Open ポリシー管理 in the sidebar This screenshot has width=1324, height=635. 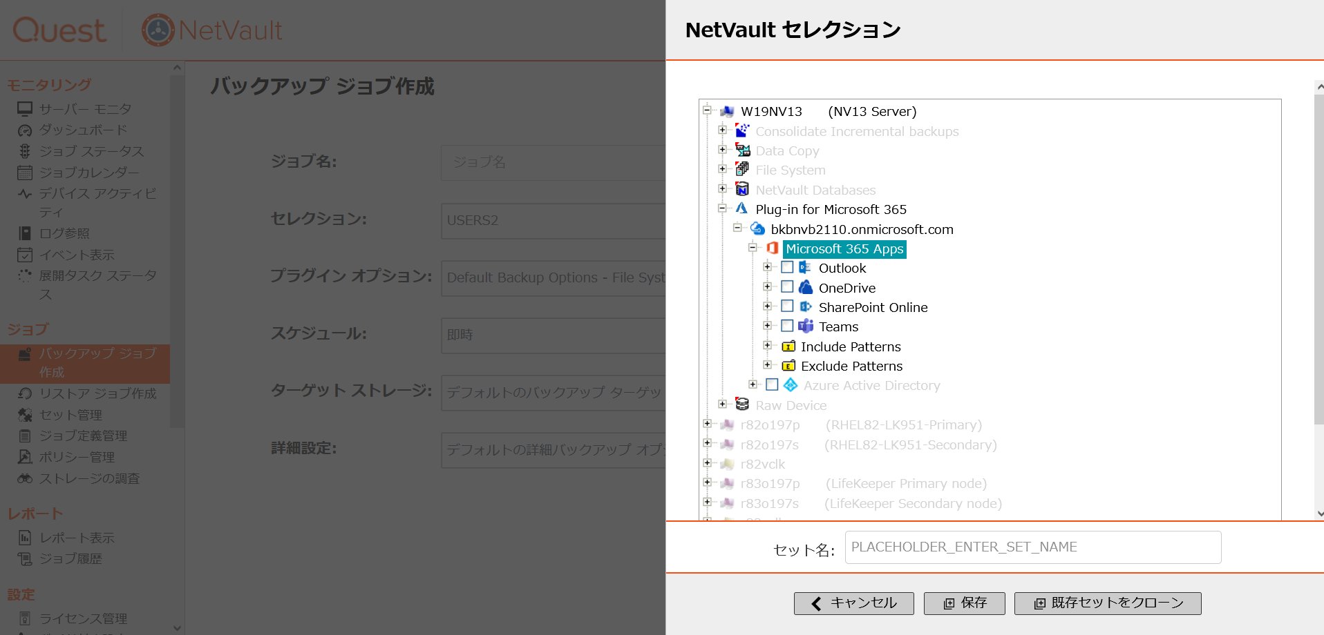pyautogui.click(x=77, y=457)
